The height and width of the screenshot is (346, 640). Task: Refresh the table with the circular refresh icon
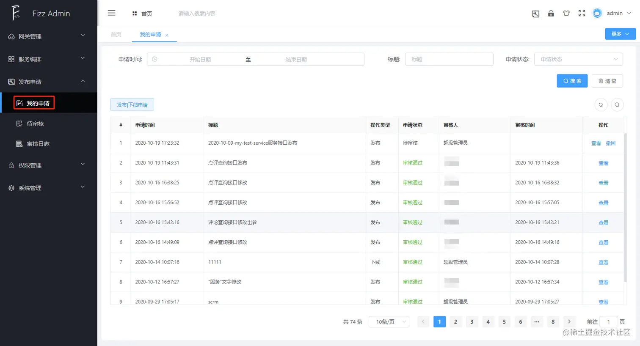(601, 104)
